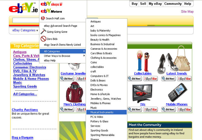
Task: Select Musical Instruments in category list
Action: [x=106, y=112]
